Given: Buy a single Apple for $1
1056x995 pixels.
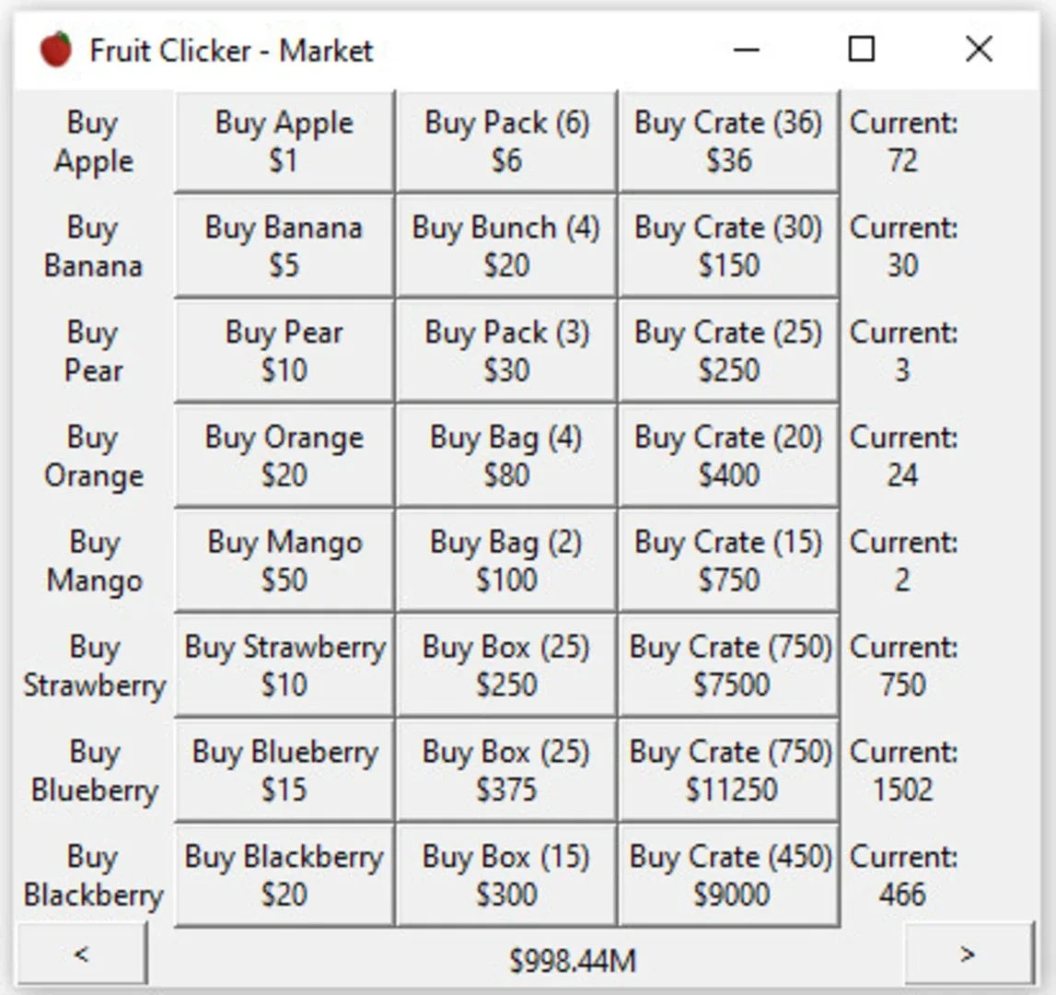Looking at the screenshot, I should click(284, 142).
